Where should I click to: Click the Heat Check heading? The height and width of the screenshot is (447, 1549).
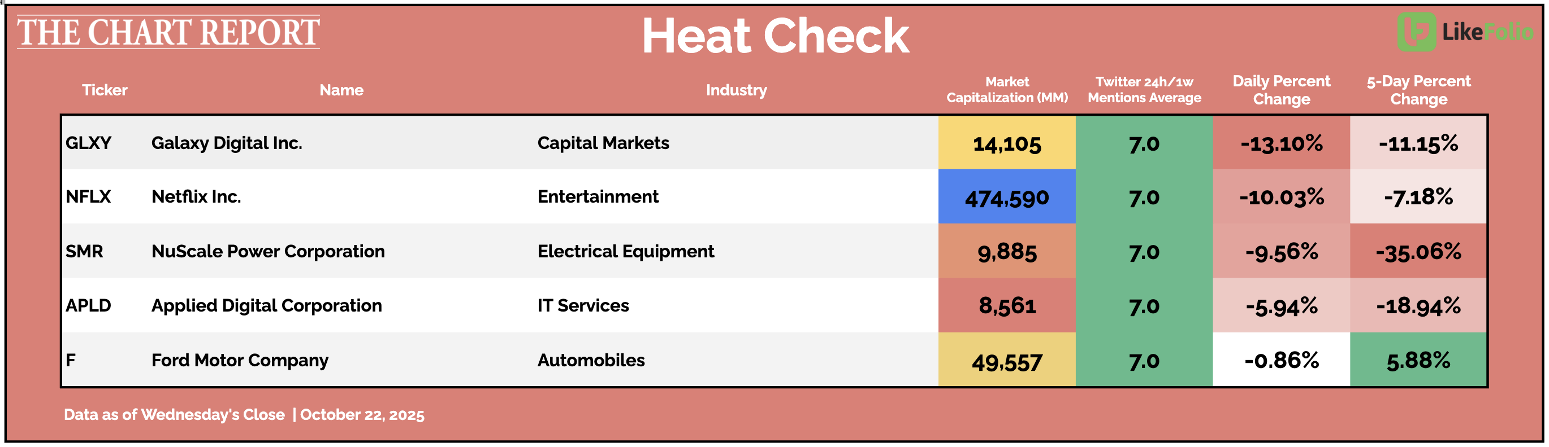[x=775, y=36]
